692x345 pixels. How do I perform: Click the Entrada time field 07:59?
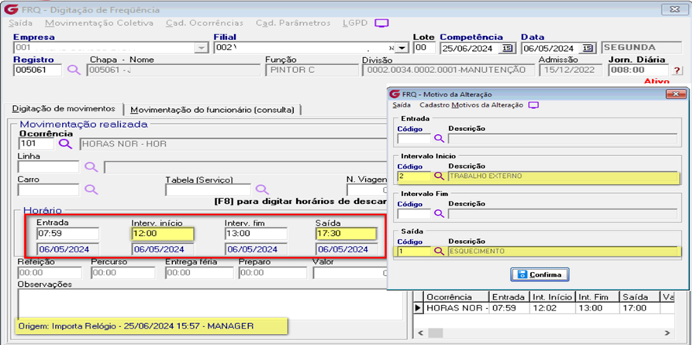(x=68, y=234)
